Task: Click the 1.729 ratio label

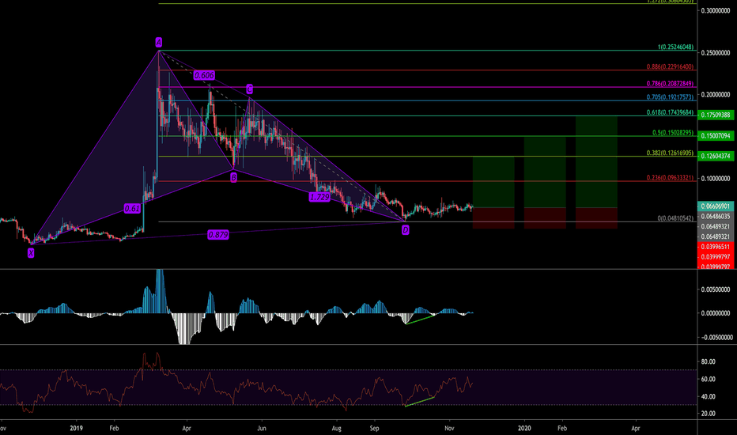Action: 319,197
